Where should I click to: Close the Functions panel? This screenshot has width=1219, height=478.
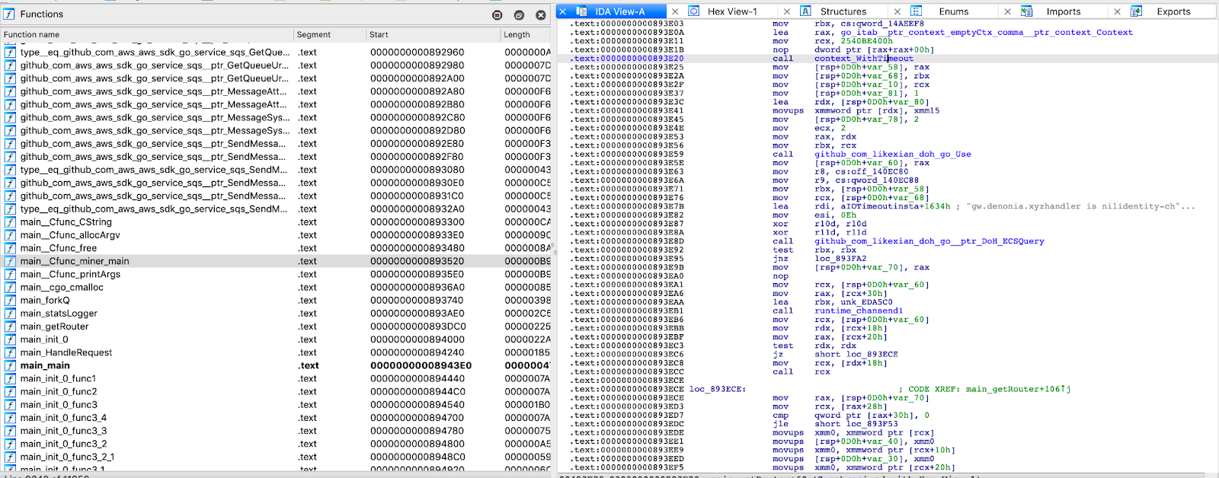[x=540, y=15]
